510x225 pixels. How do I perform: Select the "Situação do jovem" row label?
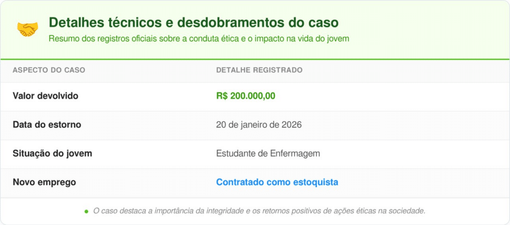click(52, 153)
